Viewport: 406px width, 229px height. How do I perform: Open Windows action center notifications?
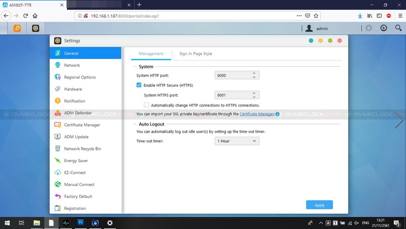397,223
